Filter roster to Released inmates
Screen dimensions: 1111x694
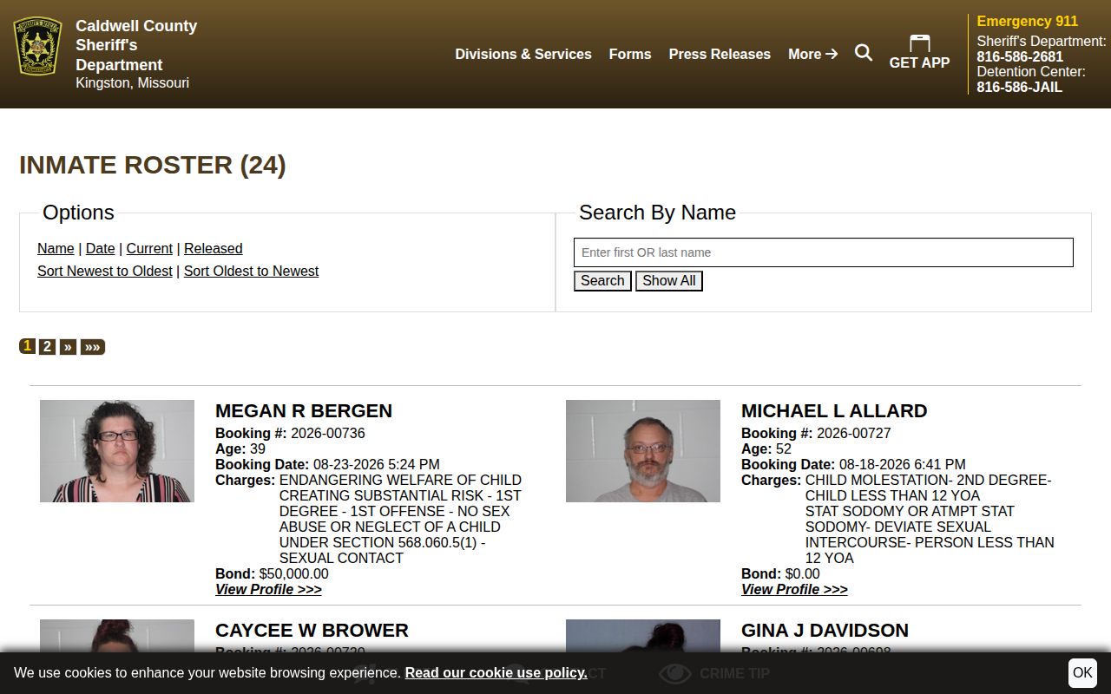pos(214,248)
